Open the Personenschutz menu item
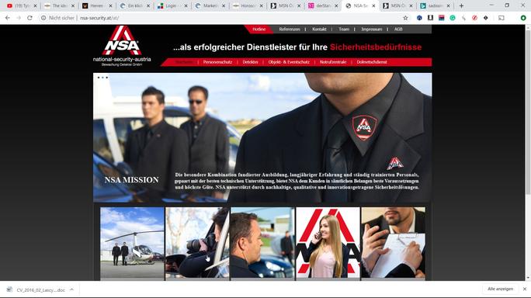The height and width of the screenshot is (298, 531). pyautogui.click(x=217, y=62)
